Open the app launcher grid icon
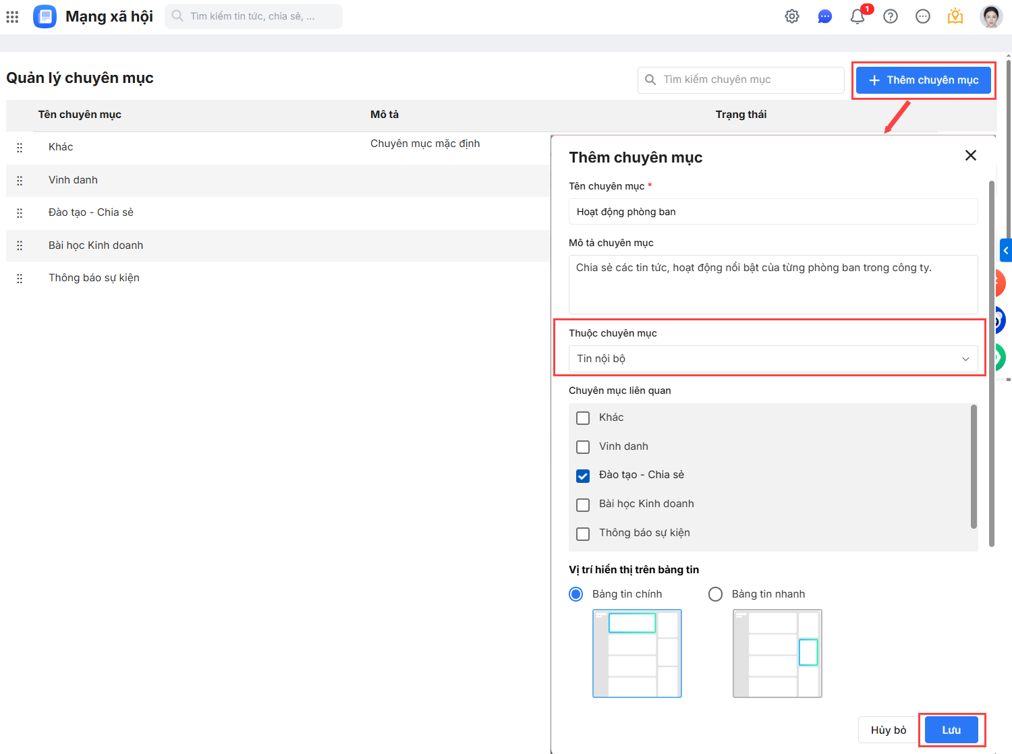 [x=12, y=17]
